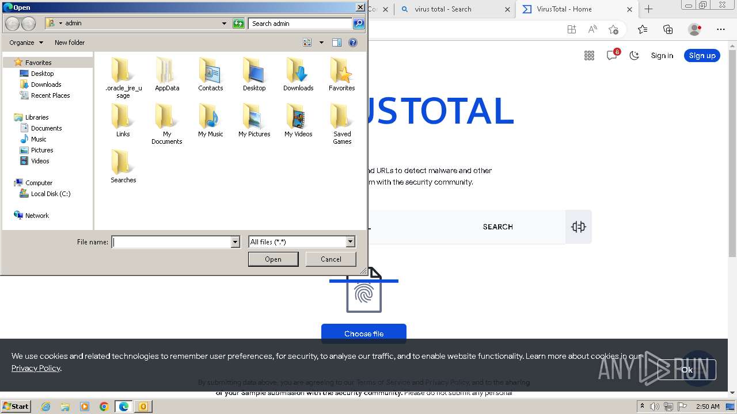This screenshot has height=414, width=737.
Task: Click the Open button
Action: point(273,259)
